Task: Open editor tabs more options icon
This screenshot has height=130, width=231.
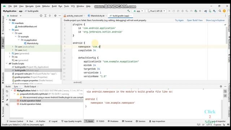Action: (x=225, y=16)
